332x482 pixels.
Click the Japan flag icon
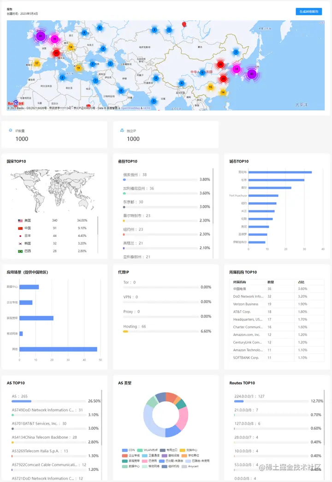point(20,236)
